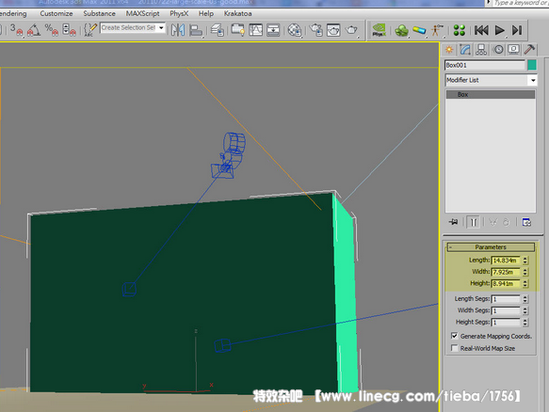Open the Help menu
The width and height of the screenshot is (549, 412).
[206, 14]
